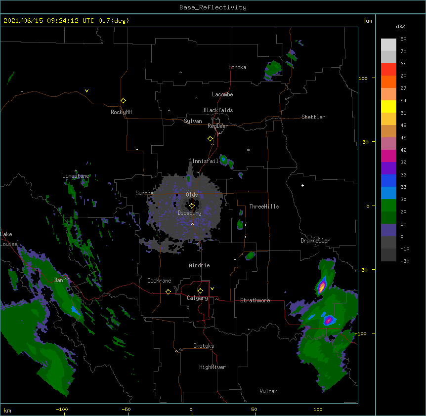Click the yellow V marker northeast of Calgary
The image size is (426, 416).
tap(212, 289)
